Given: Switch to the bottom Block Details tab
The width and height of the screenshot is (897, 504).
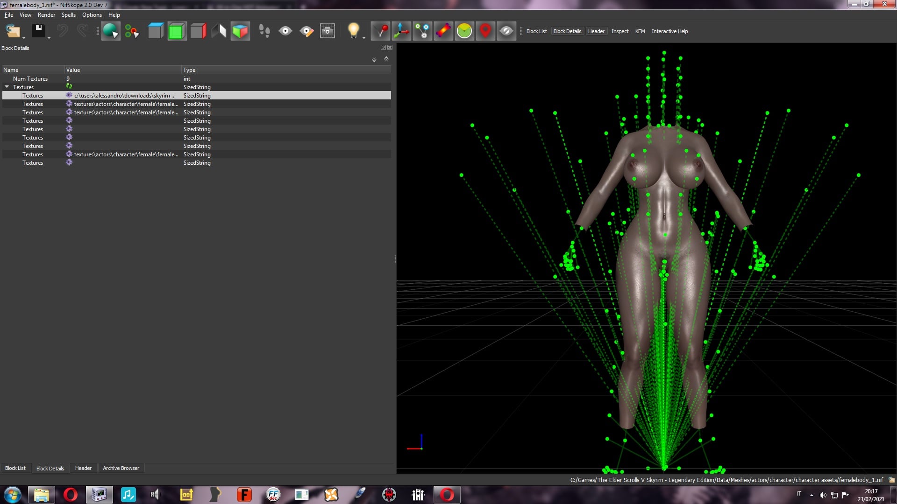Looking at the screenshot, I should pos(50,469).
